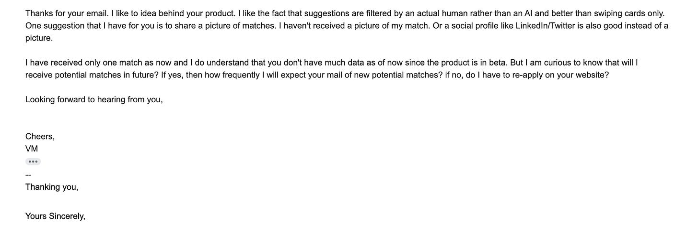Click "Looking forward to hearing from you," line
The height and width of the screenshot is (237, 698).
pos(94,99)
